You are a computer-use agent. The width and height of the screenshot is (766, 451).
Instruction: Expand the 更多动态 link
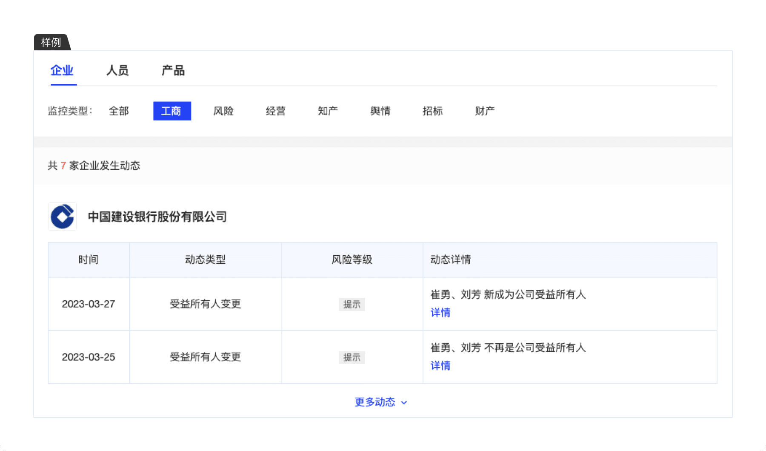[381, 402]
